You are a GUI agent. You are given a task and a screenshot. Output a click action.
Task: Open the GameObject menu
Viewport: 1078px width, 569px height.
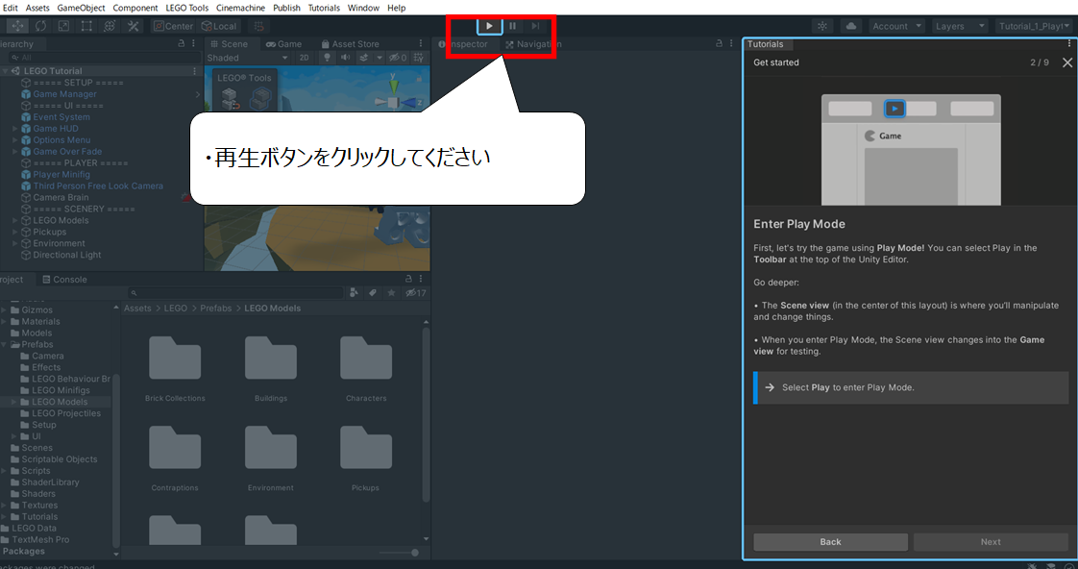tap(81, 8)
